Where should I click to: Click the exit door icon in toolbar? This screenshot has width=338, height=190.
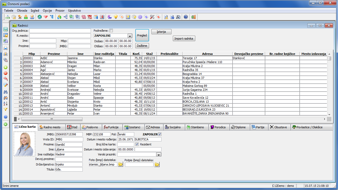[x=193, y=17]
